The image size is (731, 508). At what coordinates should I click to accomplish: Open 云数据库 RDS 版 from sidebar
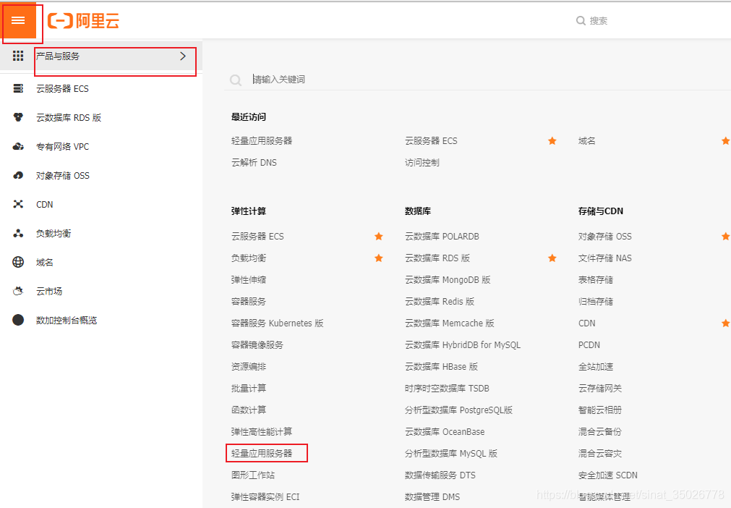click(x=69, y=117)
